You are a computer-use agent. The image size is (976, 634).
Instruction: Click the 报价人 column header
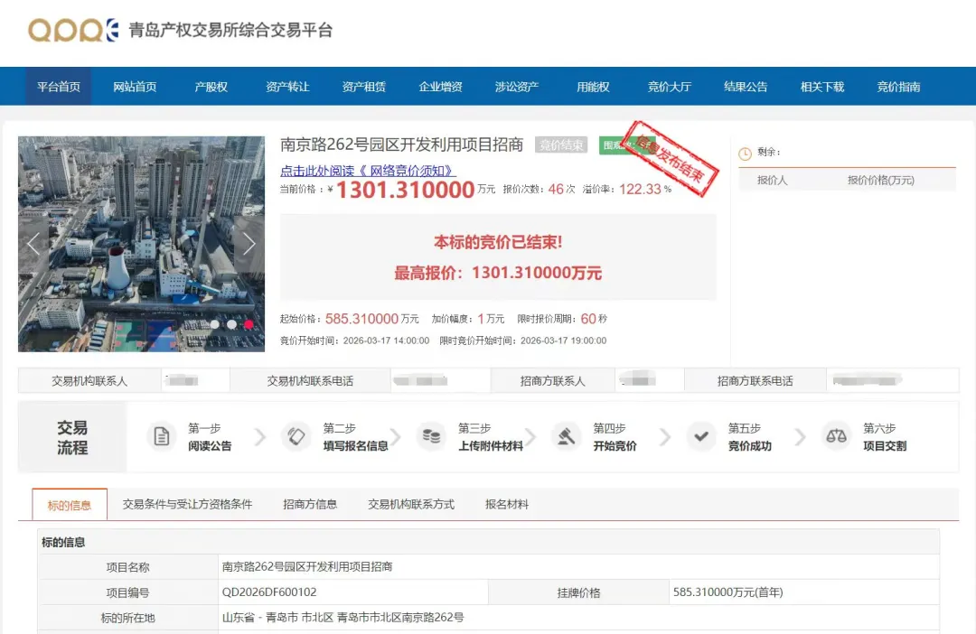[773, 180]
